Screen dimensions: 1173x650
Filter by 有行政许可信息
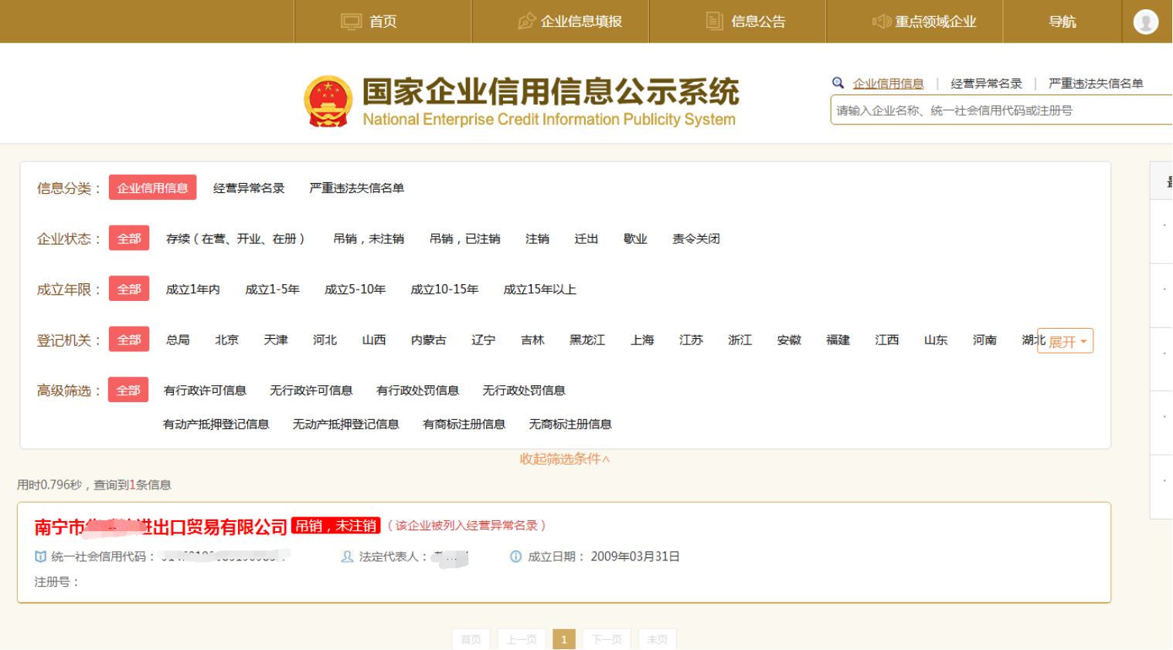pos(205,391)
